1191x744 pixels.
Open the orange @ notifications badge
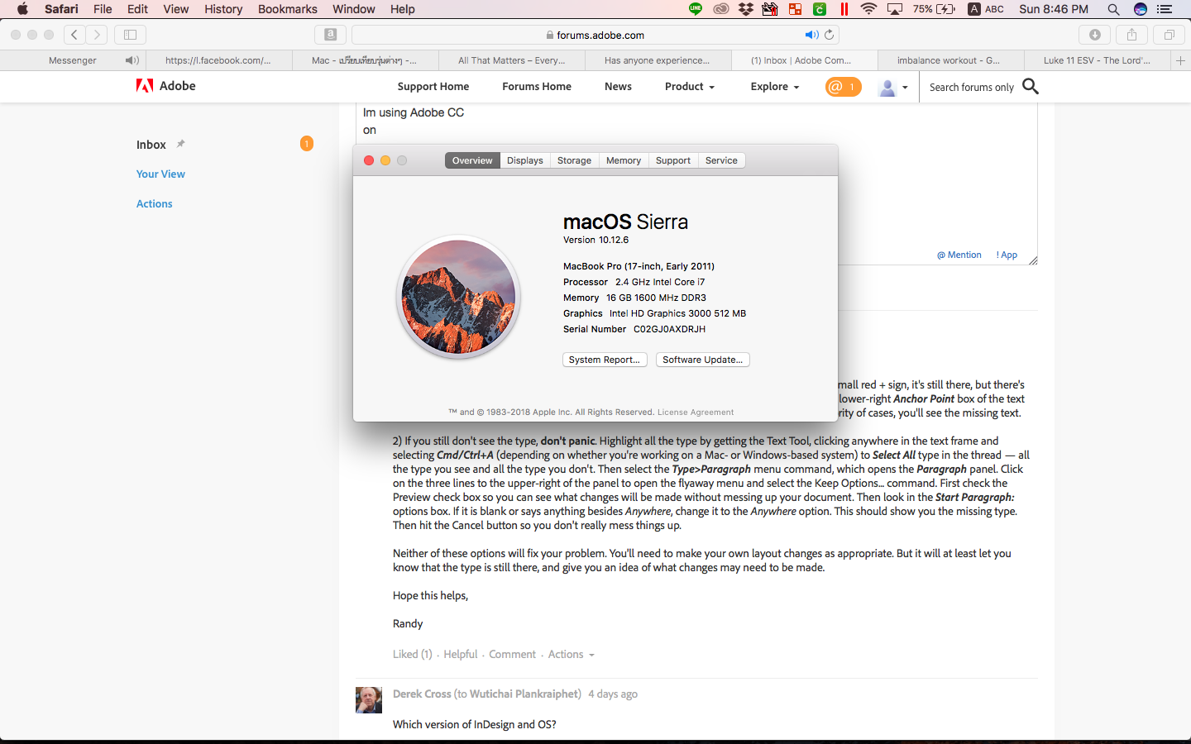pyautogui.click(x=843, y=87)
